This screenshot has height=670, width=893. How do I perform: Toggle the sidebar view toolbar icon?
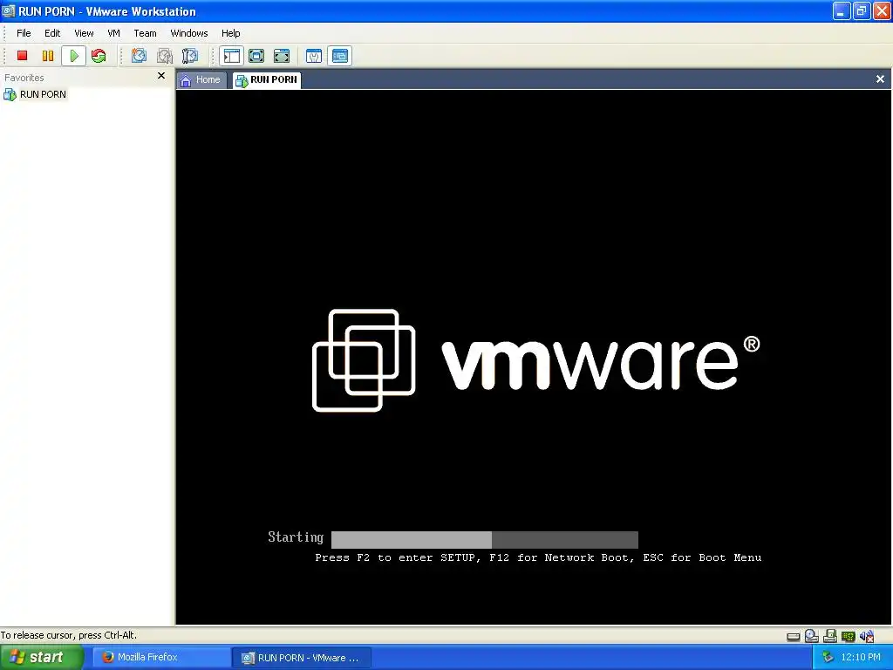coord(232,56)
